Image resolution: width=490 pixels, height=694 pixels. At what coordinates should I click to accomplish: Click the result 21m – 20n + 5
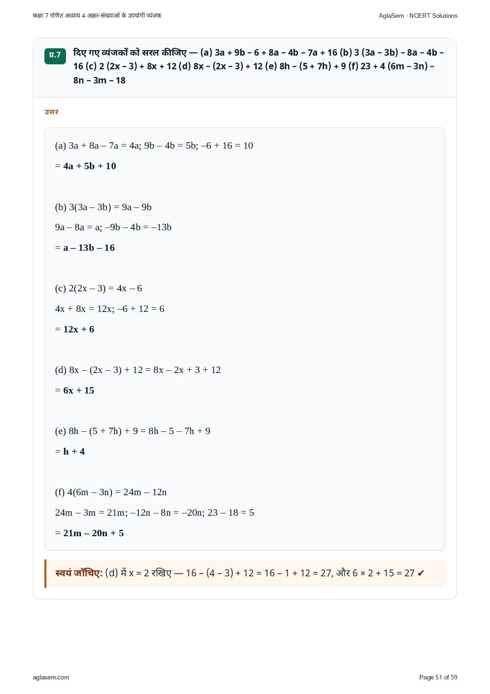(93, 533)
